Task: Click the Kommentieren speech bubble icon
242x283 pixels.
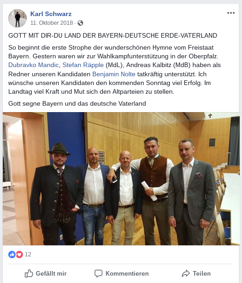Action: (99, 273)
